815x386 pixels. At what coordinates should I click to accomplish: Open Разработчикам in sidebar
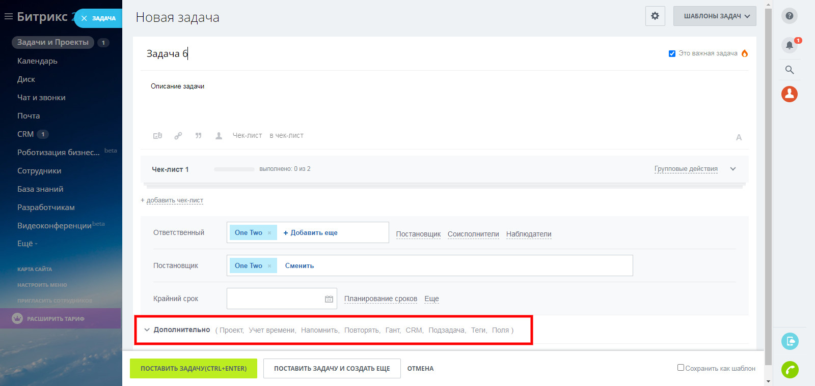[46, 207]
